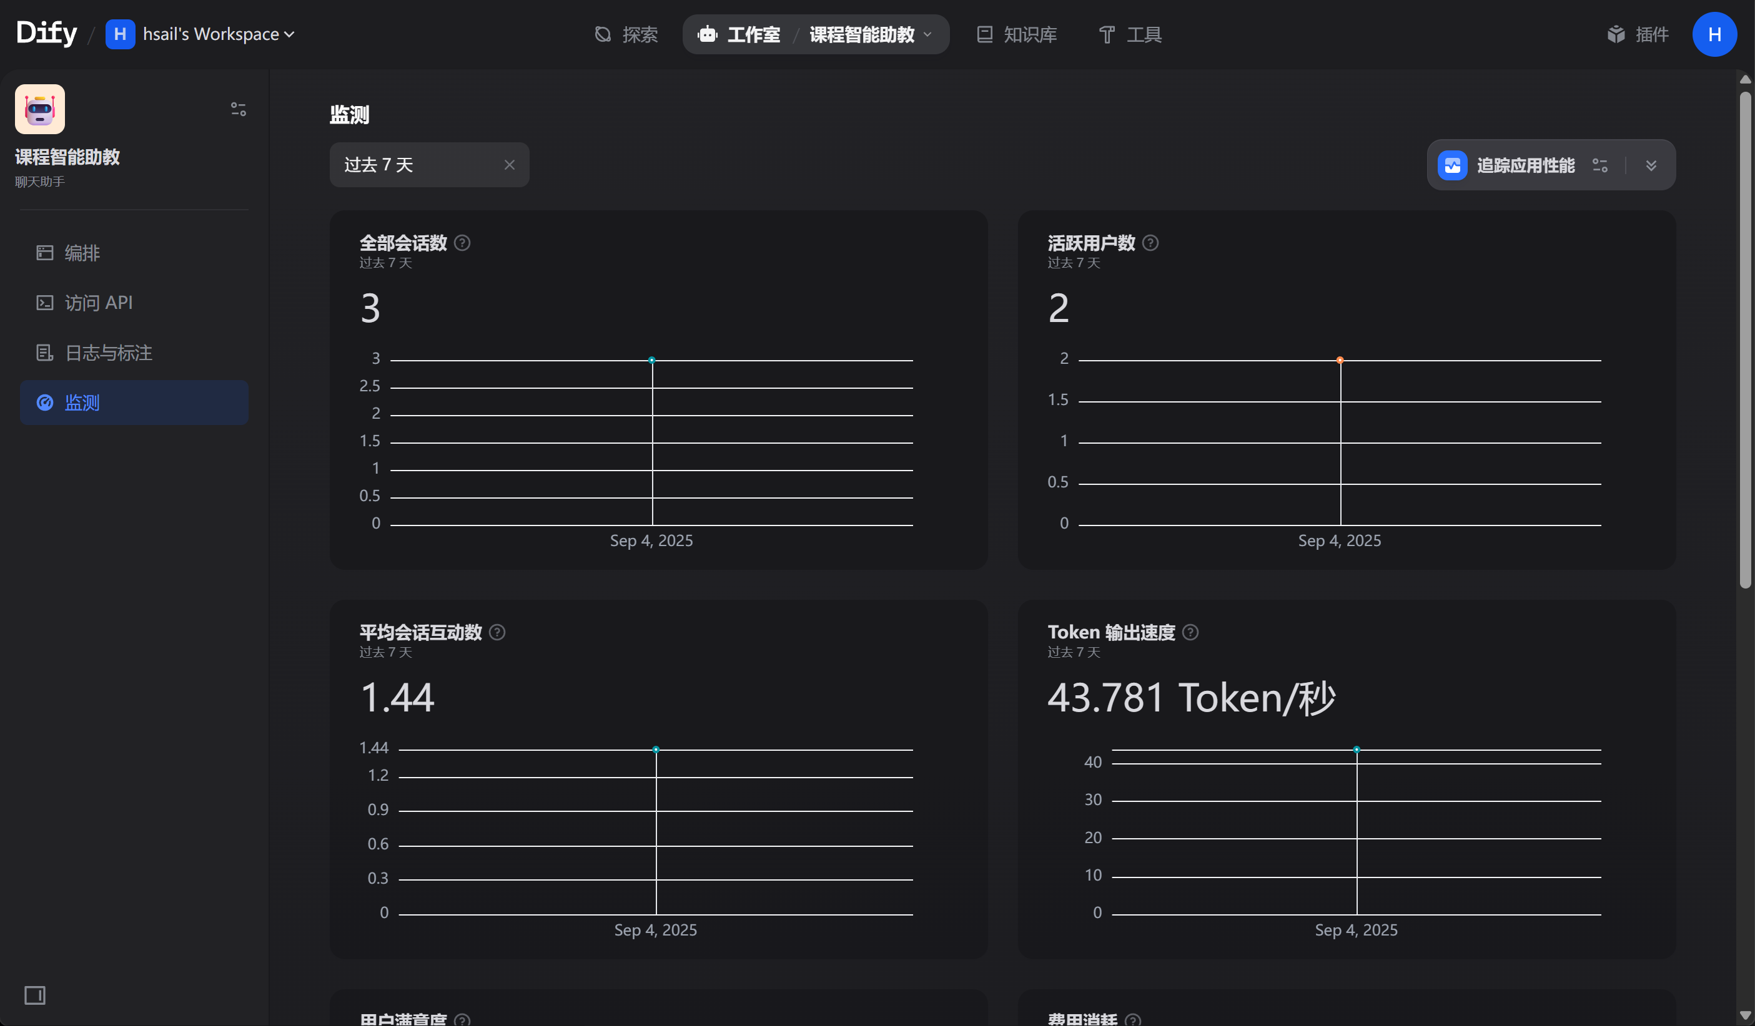
Task: Click the workspace H avatar badge
Action: click(x=120, y=34)
